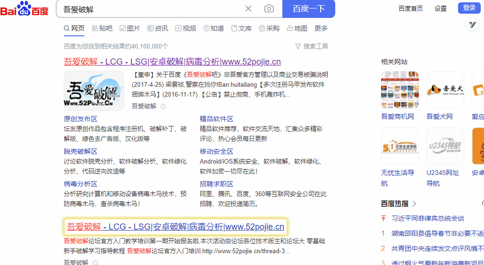
Task: Switch to the 贴吧 tab
Action: (102, 28)
